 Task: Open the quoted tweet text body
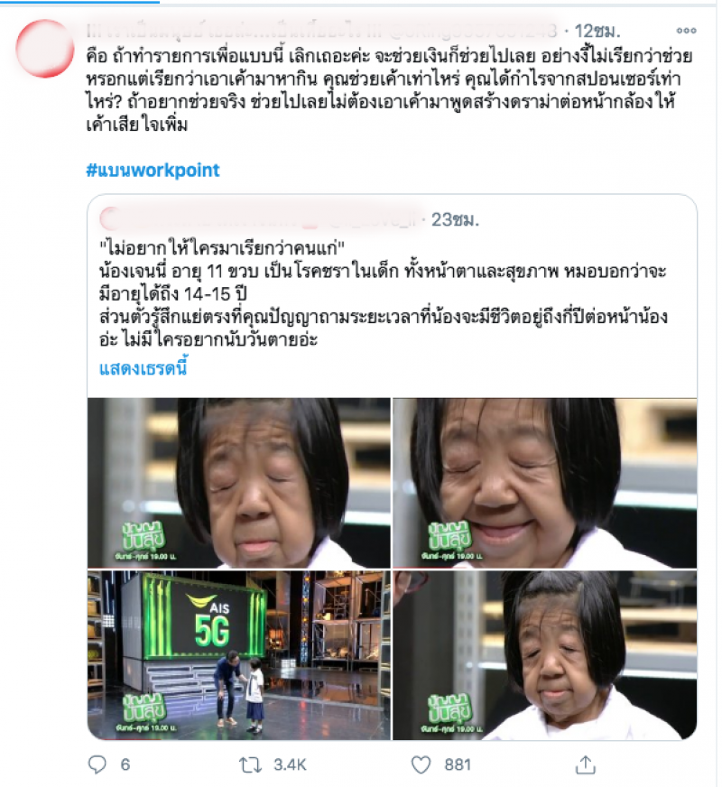coord(383,293)
